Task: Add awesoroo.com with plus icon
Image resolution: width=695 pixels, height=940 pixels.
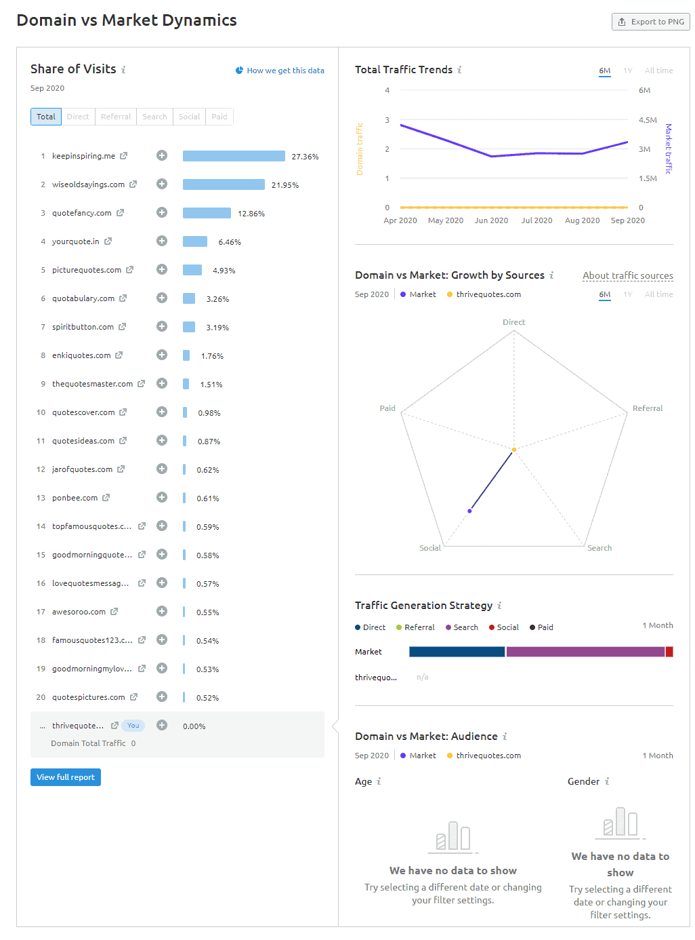Action: (162, 611)
